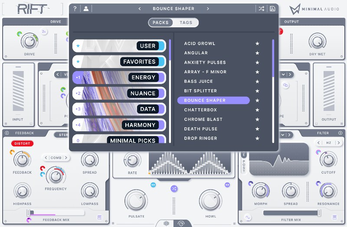This screenshot has height=227, width=347.
Task: Click left arrow of HZ selector
Action: 318,143
